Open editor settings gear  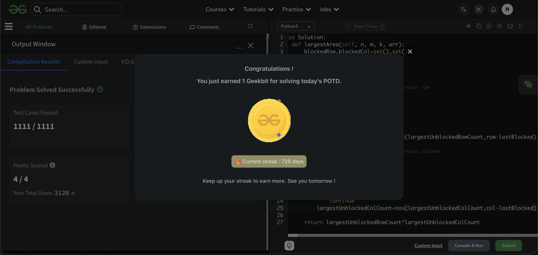(499, 26)
